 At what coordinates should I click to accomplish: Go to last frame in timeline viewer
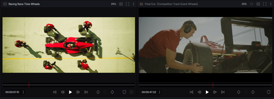coord(223,92)
